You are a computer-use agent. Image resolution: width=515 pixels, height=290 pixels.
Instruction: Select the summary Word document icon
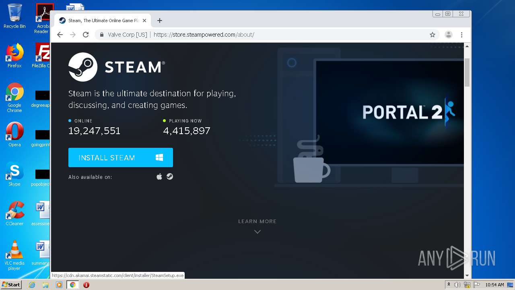tap(41, 253)
